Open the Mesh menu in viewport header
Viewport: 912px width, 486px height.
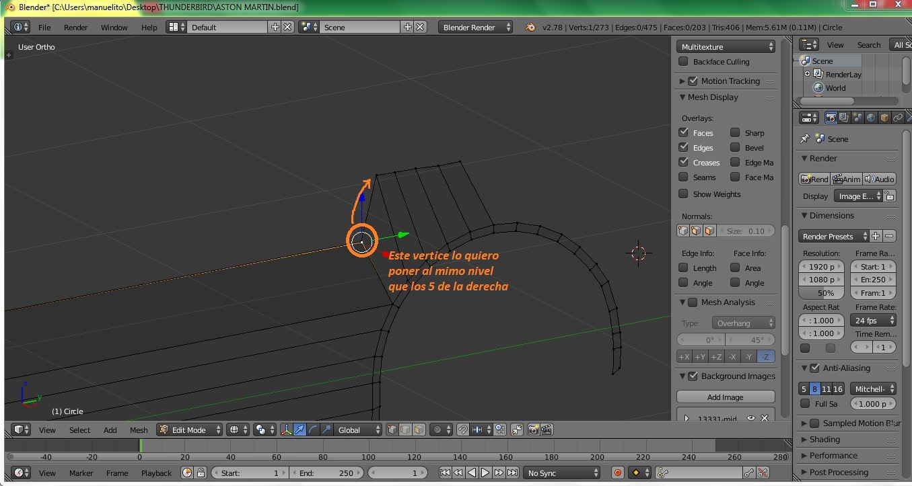pyautogui.click(x=139, y=430)
